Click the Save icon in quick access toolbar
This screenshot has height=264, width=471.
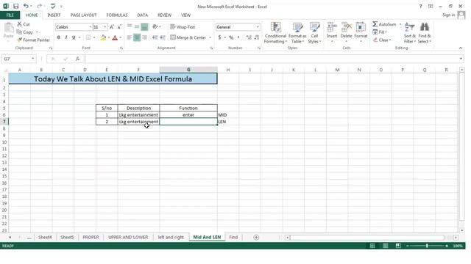coord(15,6)
